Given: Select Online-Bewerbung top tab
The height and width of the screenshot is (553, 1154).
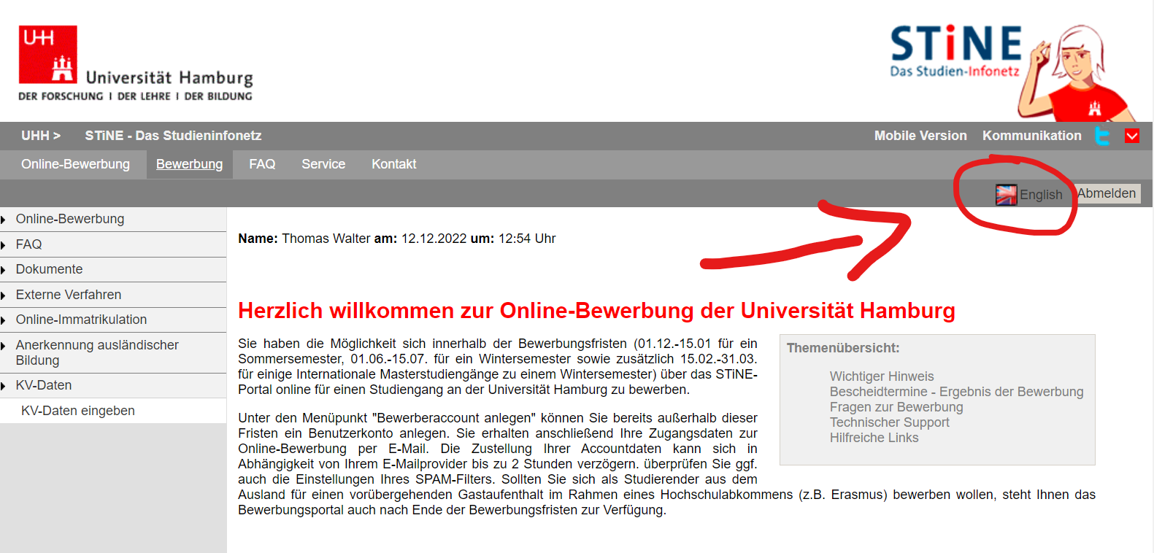Looking at the screenshot, I should tap(75, 164).
